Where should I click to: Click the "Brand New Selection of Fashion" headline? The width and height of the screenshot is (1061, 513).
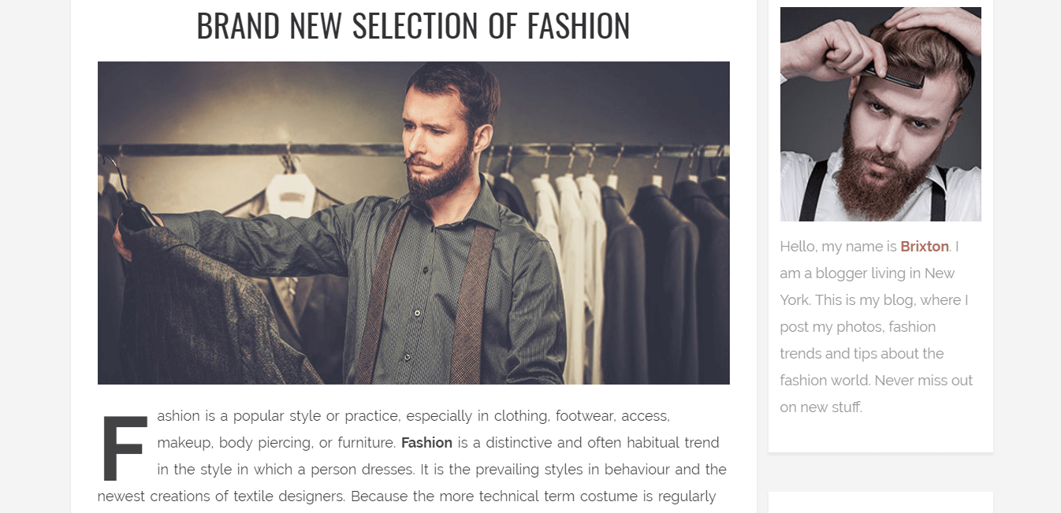(x=413, y=26)
